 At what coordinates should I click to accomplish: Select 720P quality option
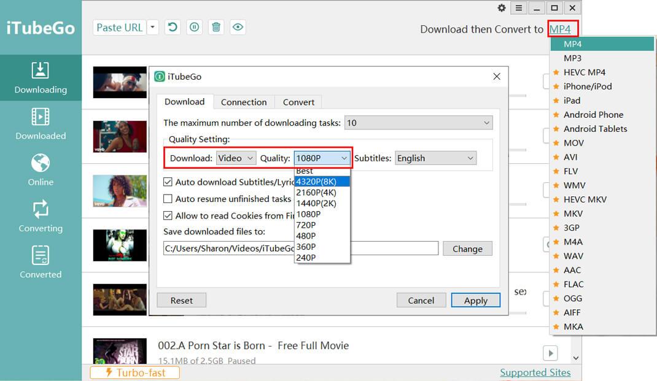pos(322,225)
